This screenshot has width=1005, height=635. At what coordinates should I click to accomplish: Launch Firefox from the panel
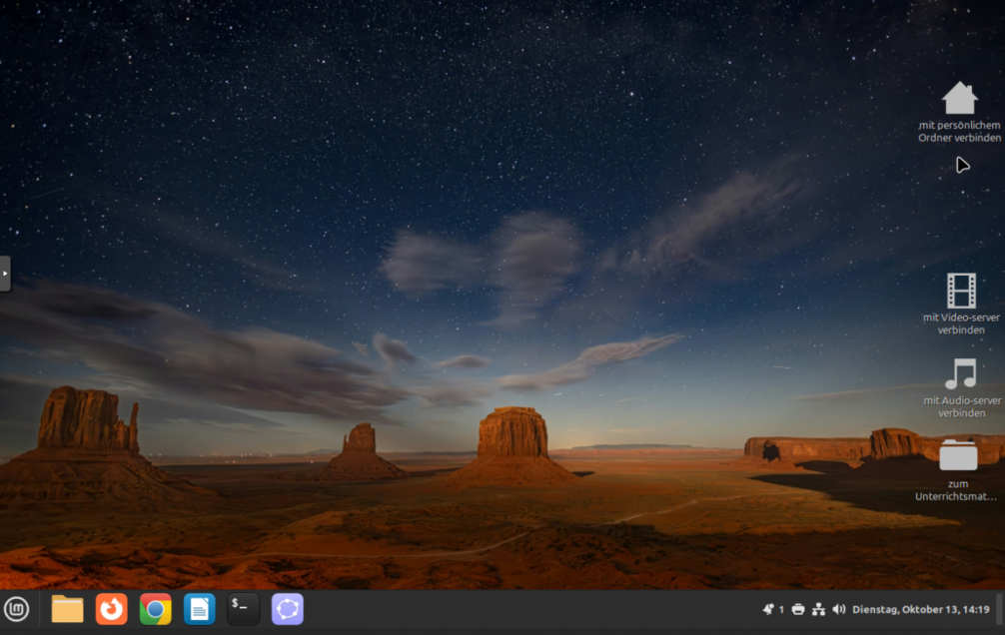point(112,609)
